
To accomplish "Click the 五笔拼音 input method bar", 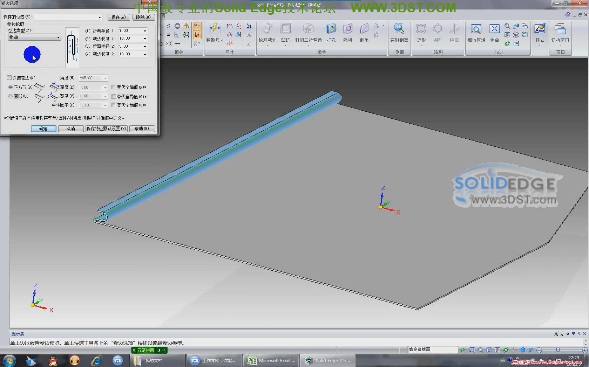I will 149,350.
